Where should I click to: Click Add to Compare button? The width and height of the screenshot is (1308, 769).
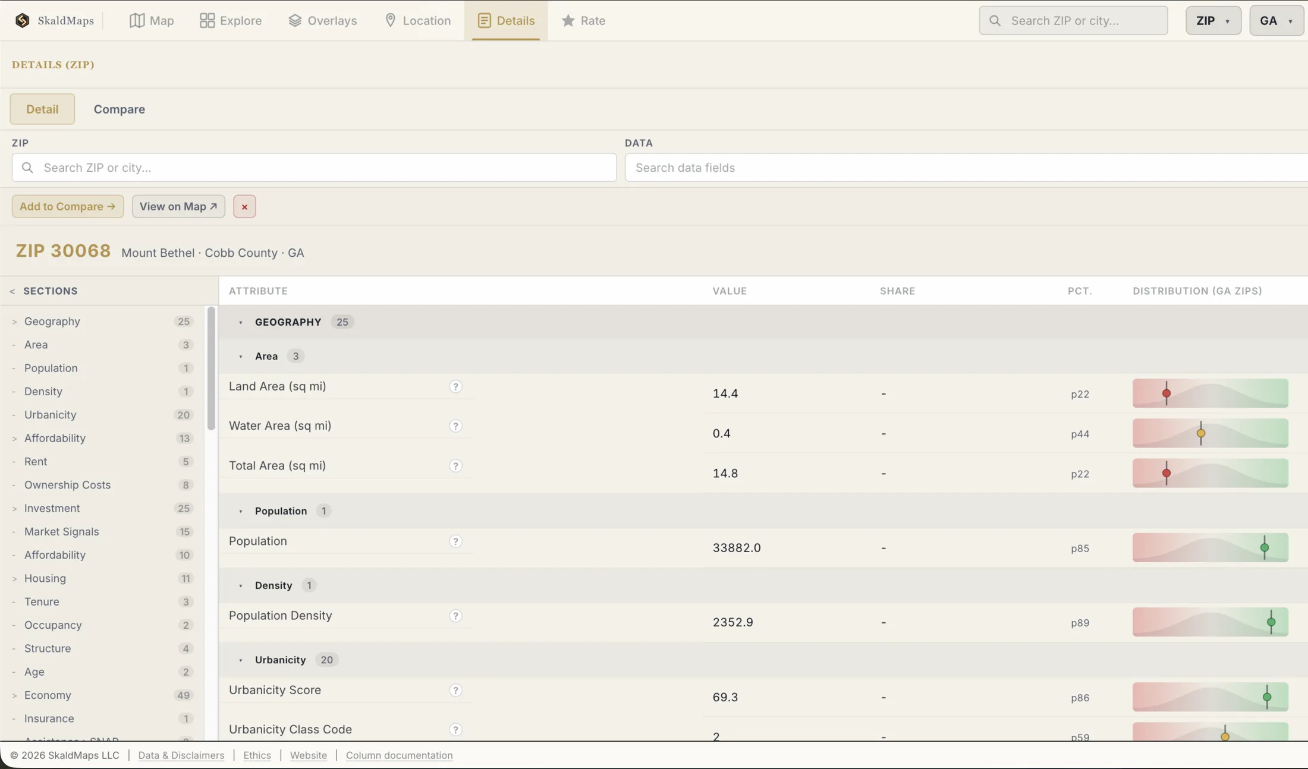coord(68,206)
